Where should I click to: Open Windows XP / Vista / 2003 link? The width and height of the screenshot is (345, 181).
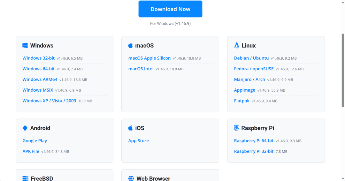49,101
